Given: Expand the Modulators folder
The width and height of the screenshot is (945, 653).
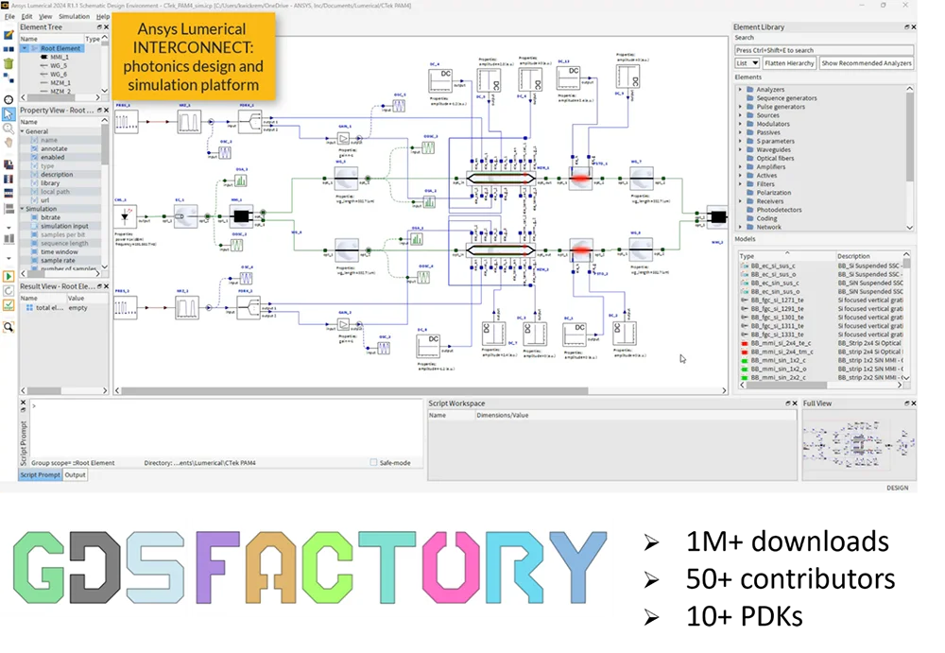Looking at the screenshot, I should (x=741, y=124).
